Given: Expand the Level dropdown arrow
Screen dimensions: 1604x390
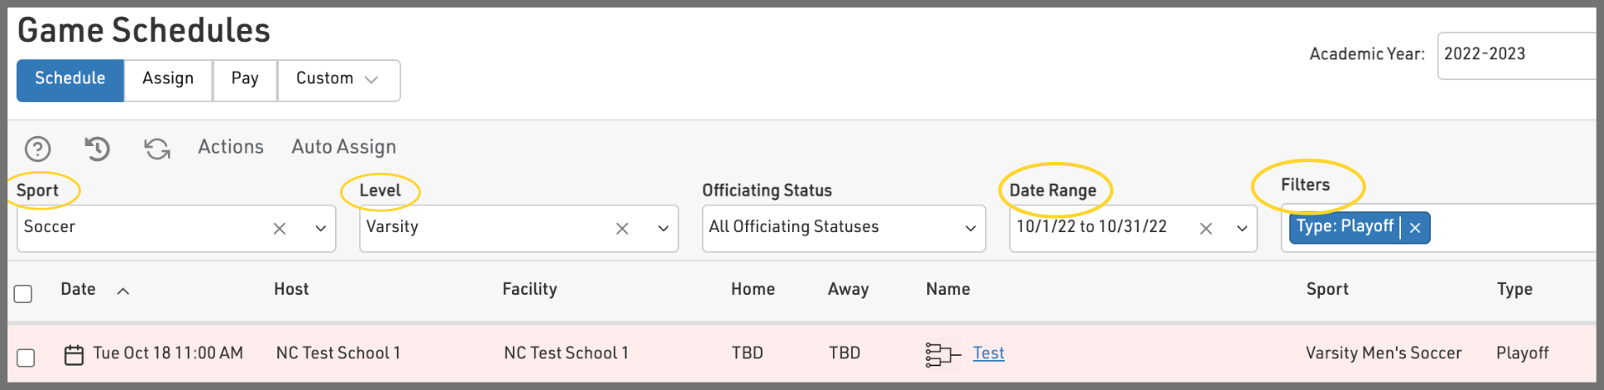Looking at the screenshot, I should pyautogui.click(x=663, y=229).
